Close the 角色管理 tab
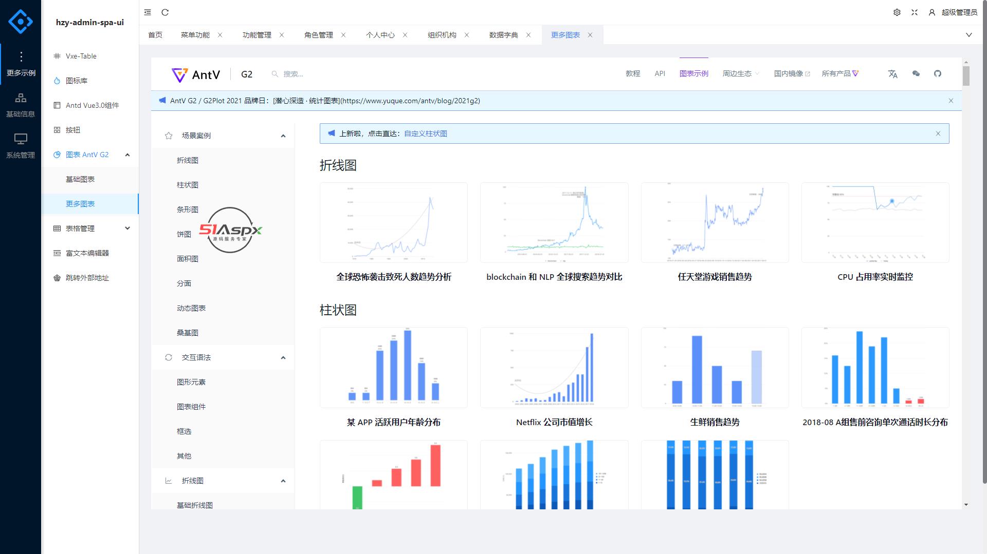This screenshot has width=987, height=554. coord(343,35)
